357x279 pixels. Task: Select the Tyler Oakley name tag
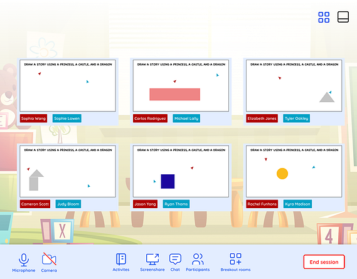pos(296,118)
